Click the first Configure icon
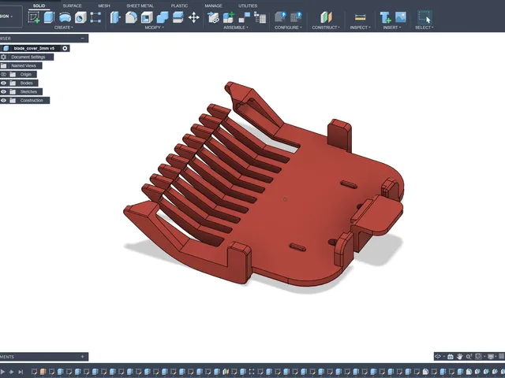 pos(280,17)
